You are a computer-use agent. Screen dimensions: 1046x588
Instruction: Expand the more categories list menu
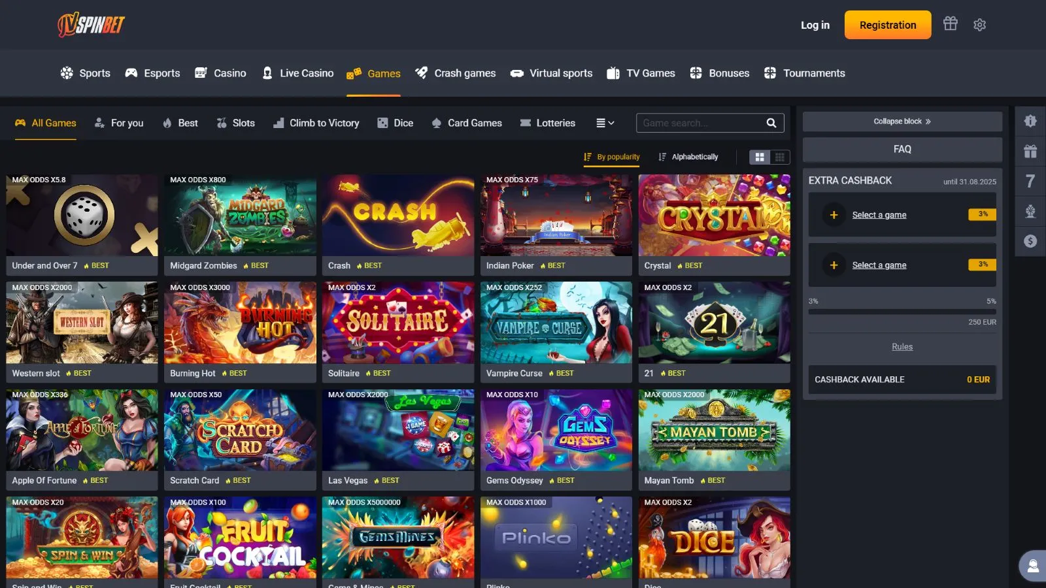coord(605,123)
